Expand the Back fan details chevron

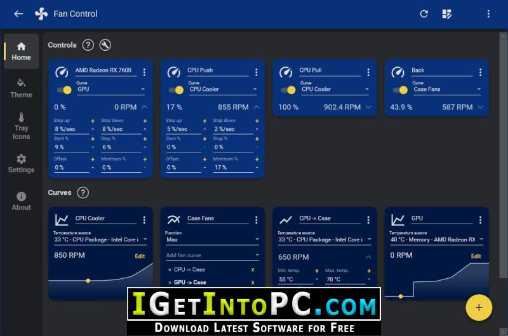[481, 107]
